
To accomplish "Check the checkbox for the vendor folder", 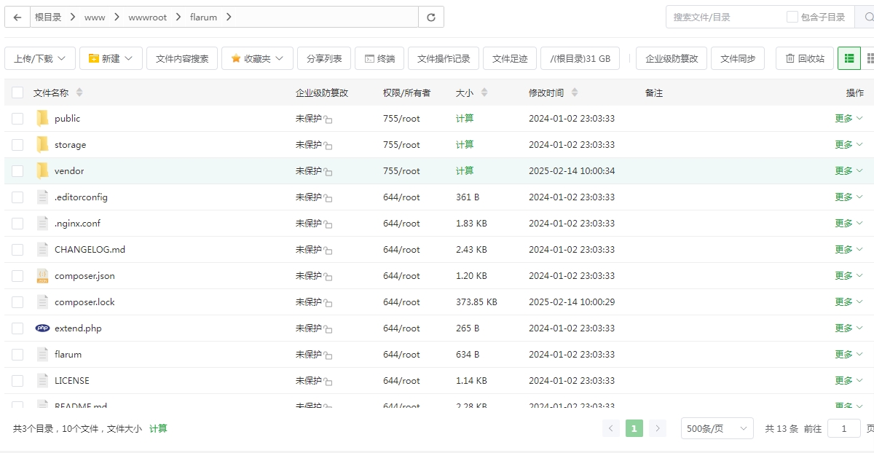I will tap(17, 170).
